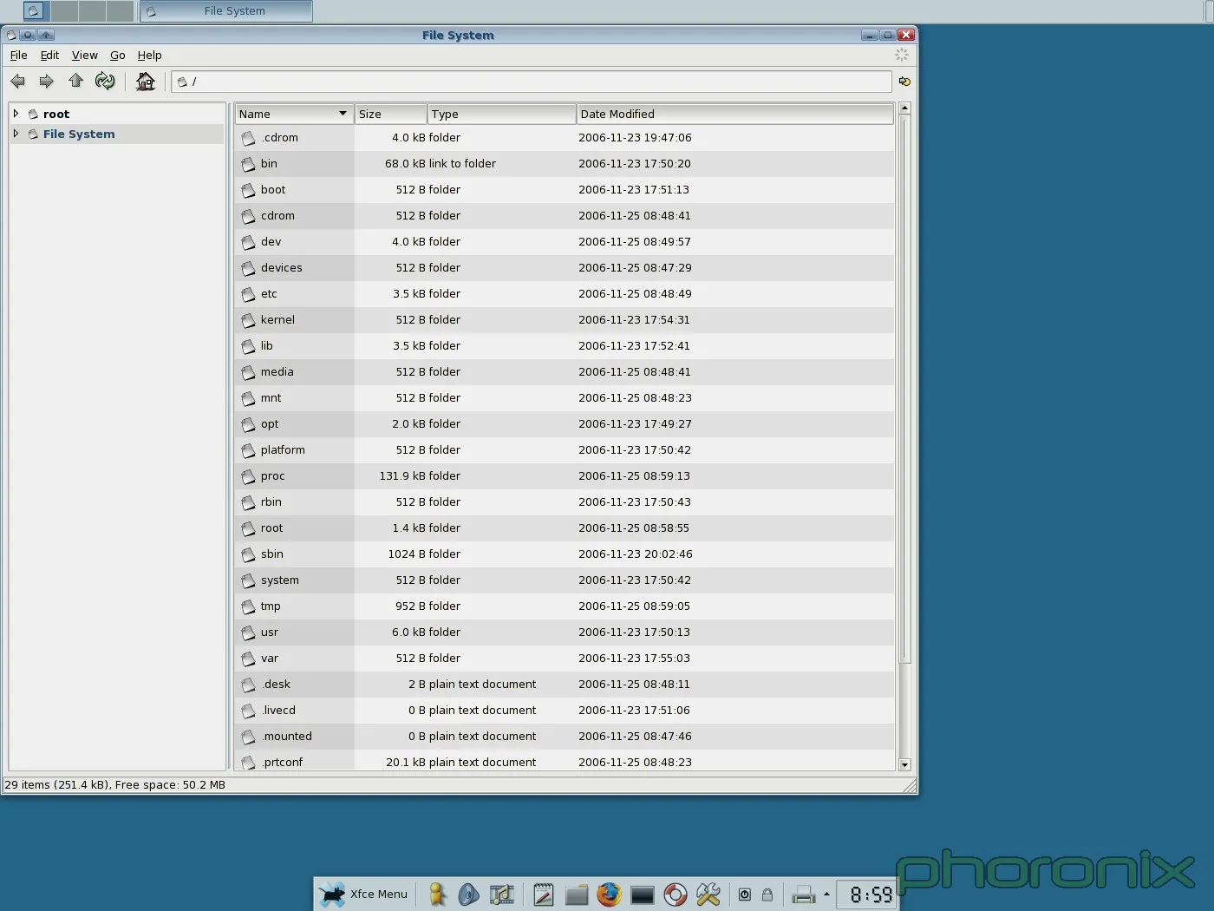Open the terminal icon in the panel
The width and height of the screenshot is (1214, 911).
(x=643, y=895)
